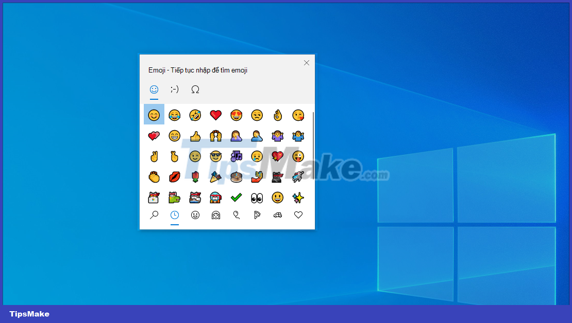Choose the sunglasses smiley emoji
The image size is (572, 323).
coord(215,156)
